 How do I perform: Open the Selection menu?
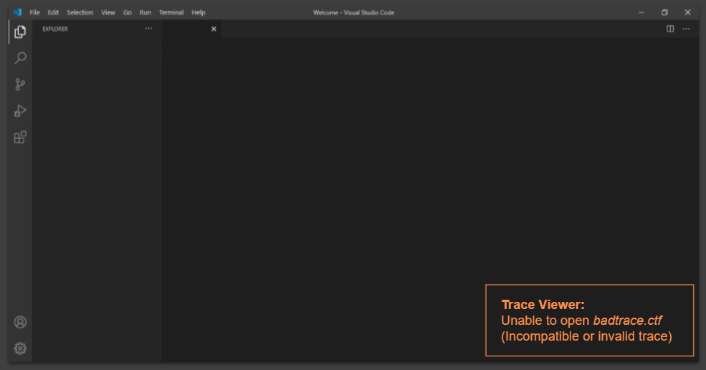(x=80, y=13)
